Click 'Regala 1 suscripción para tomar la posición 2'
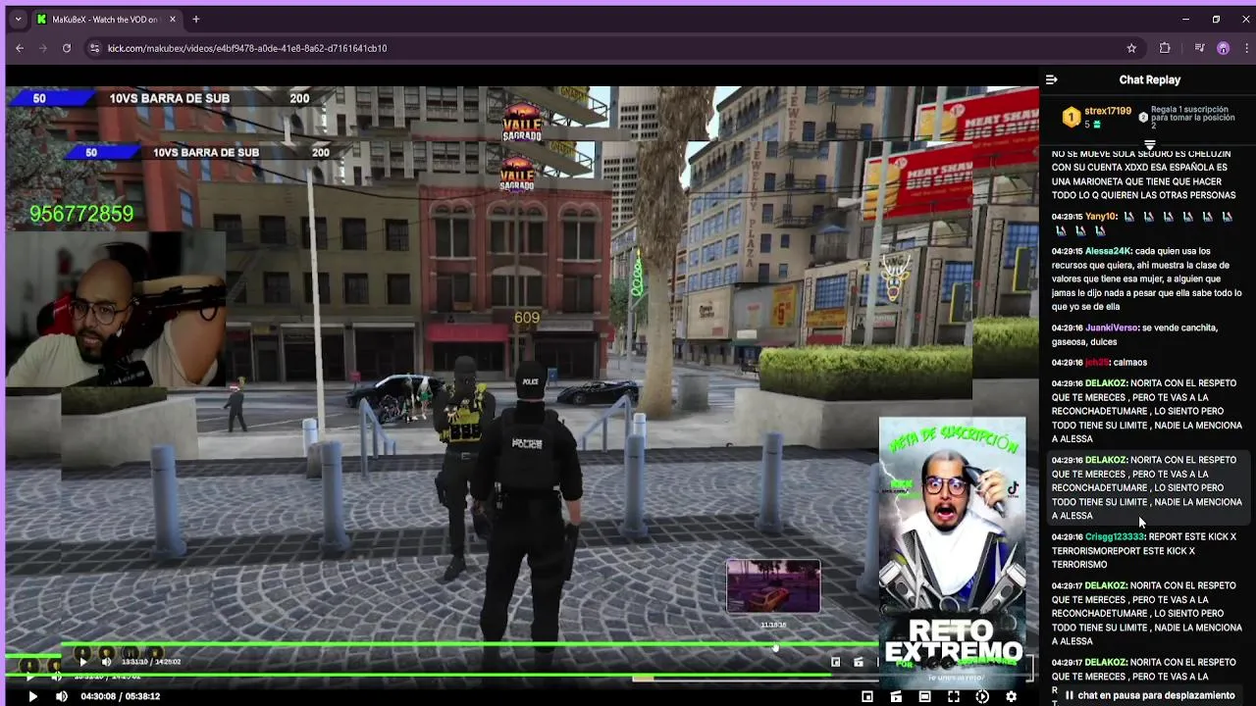 coord(1195,117)
